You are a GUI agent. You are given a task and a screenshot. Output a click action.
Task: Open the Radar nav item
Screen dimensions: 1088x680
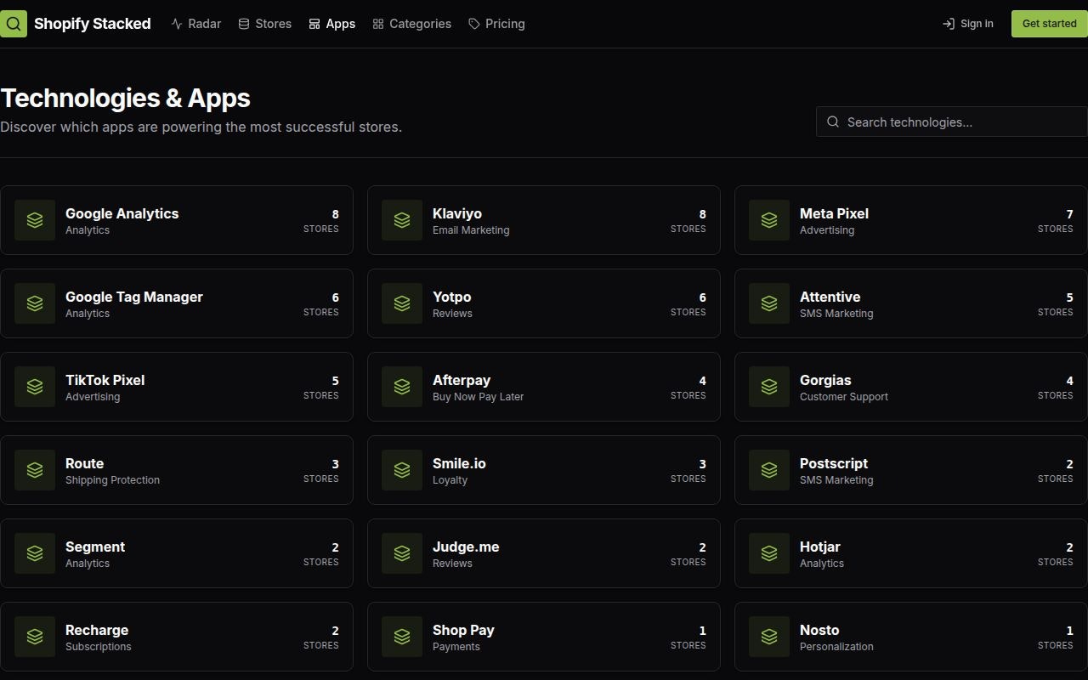click(195, 24)
